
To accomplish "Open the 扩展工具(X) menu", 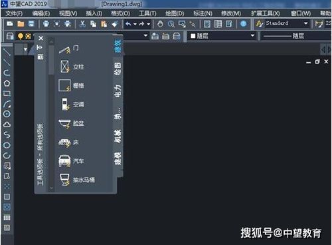I will 266,13.
